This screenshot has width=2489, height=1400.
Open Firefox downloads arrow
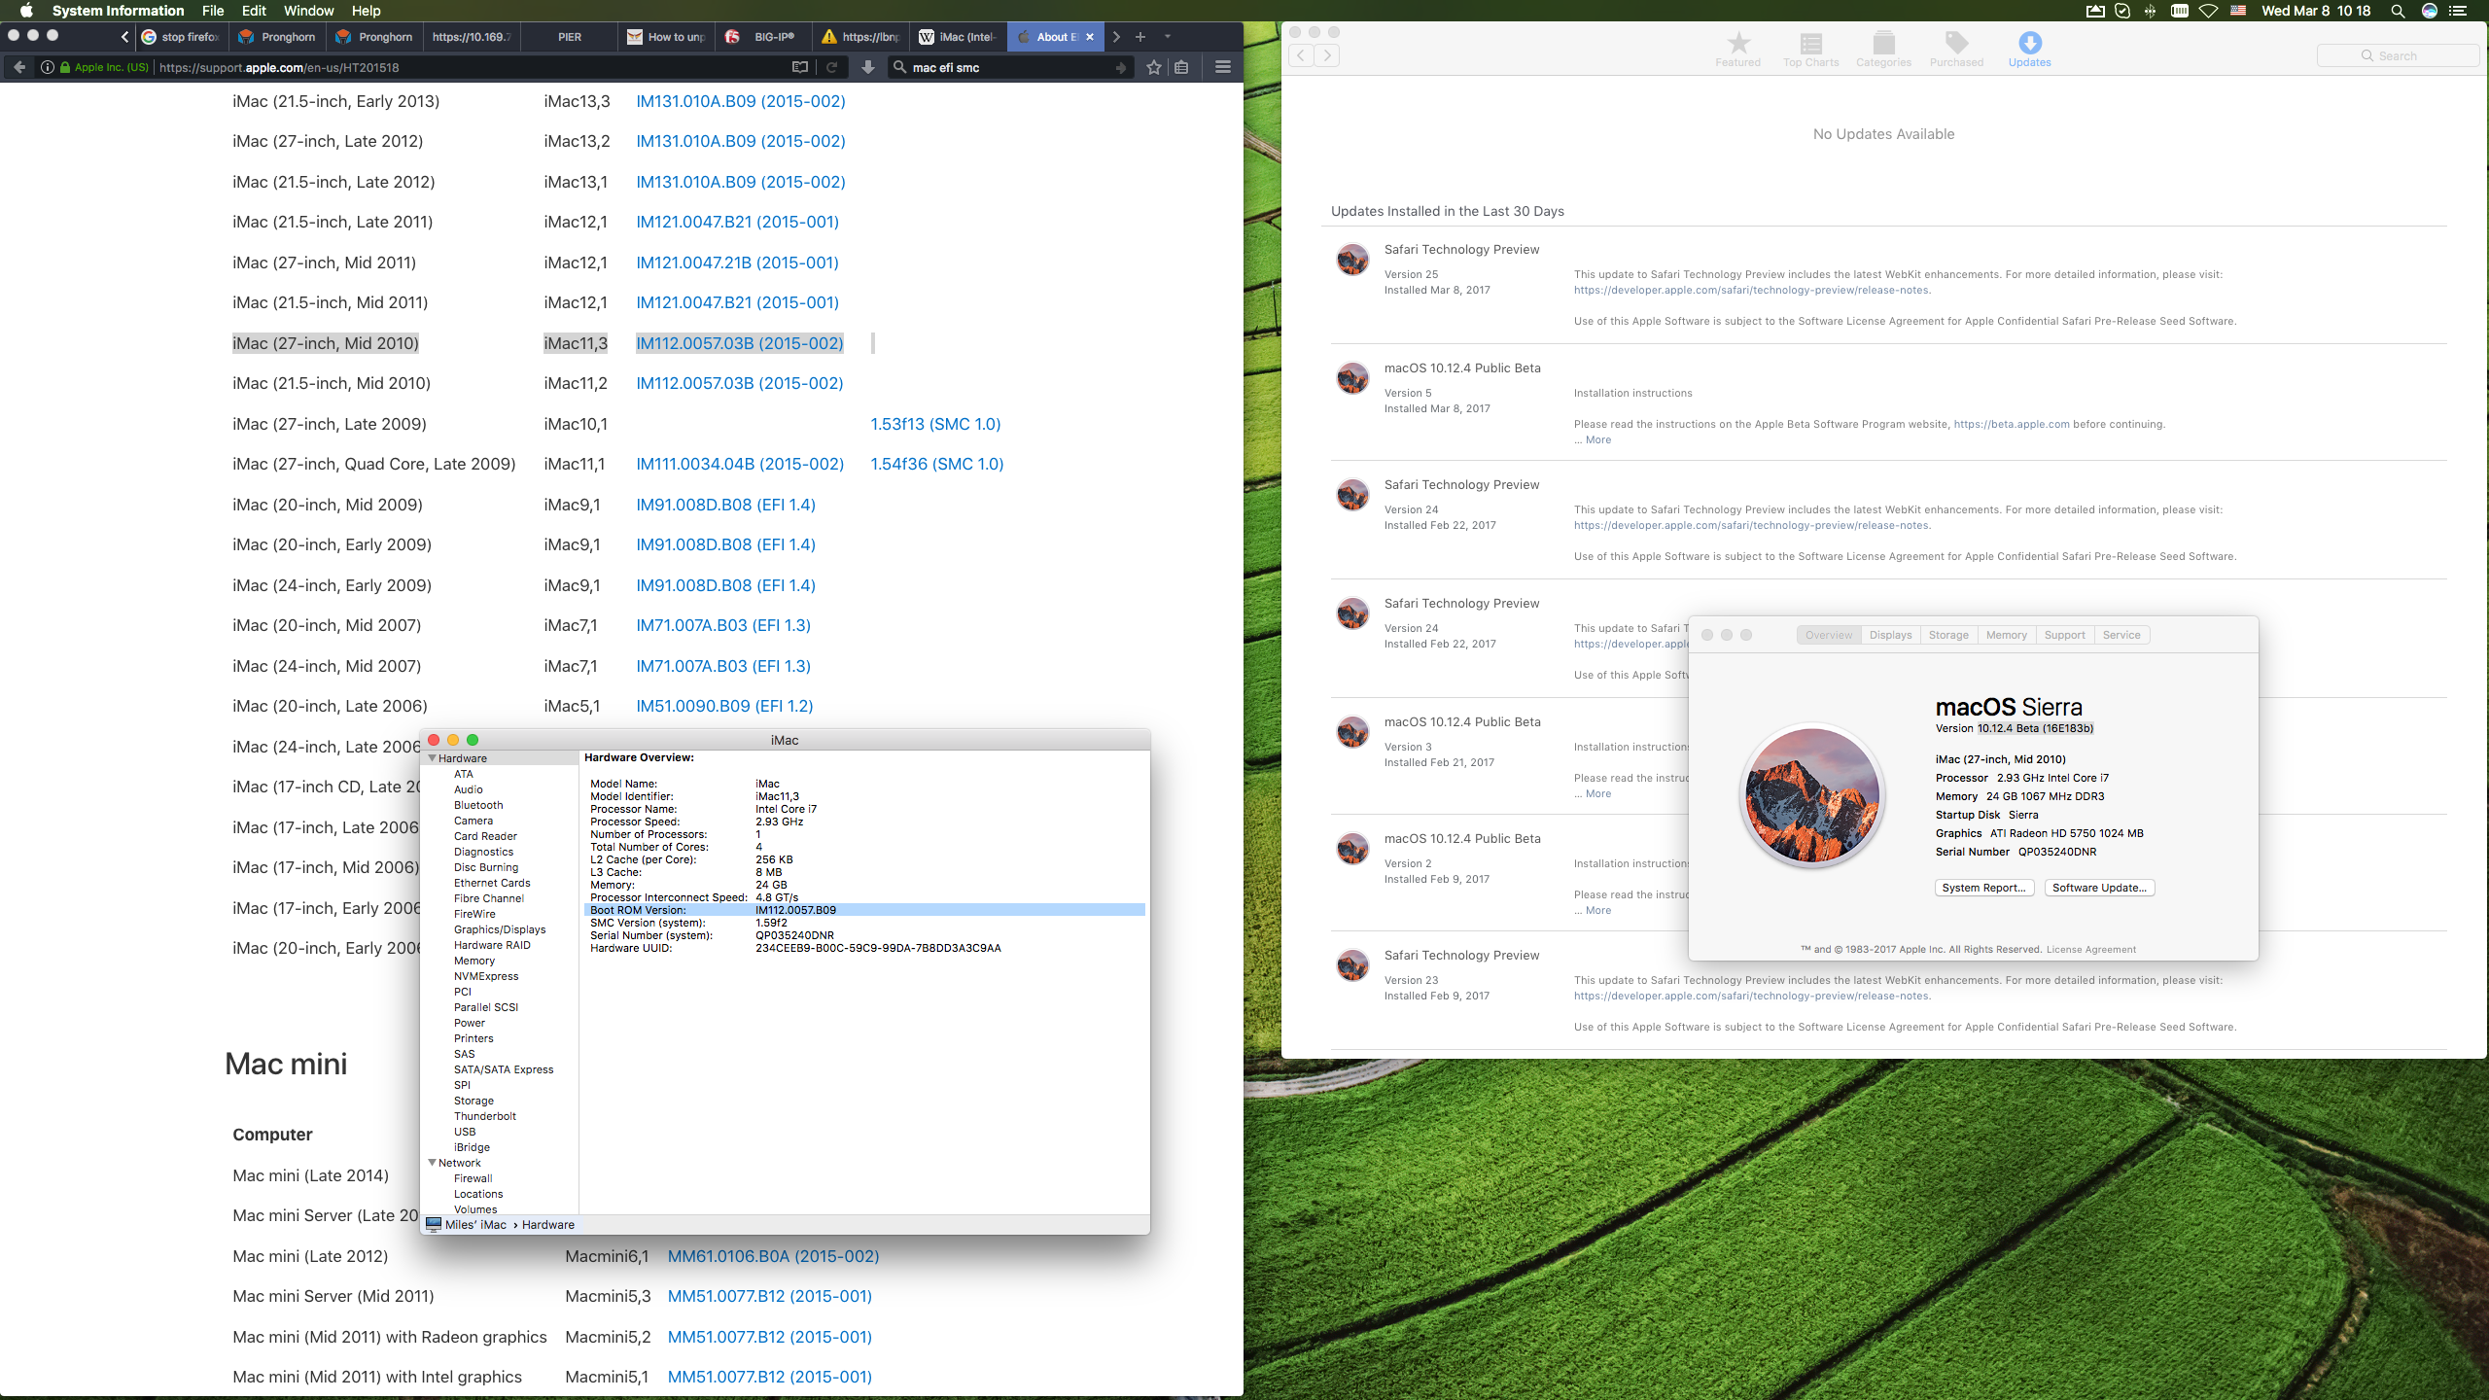click(868, 67)
